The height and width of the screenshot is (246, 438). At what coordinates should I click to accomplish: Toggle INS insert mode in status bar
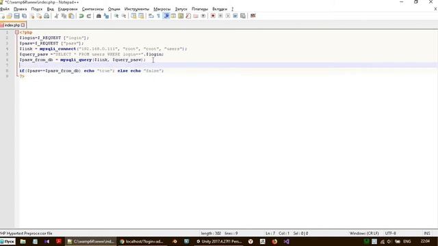(x=427, y=233)
